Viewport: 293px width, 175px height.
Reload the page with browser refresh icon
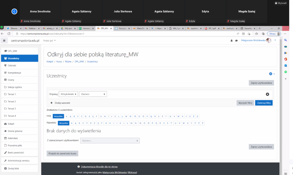pos(9,34)
